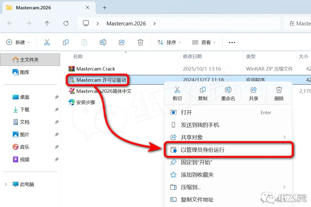Click Mastercam.2026 in the address bar
Image resolution: width=311 pixels, height=207 pixels.
point(126,24)
